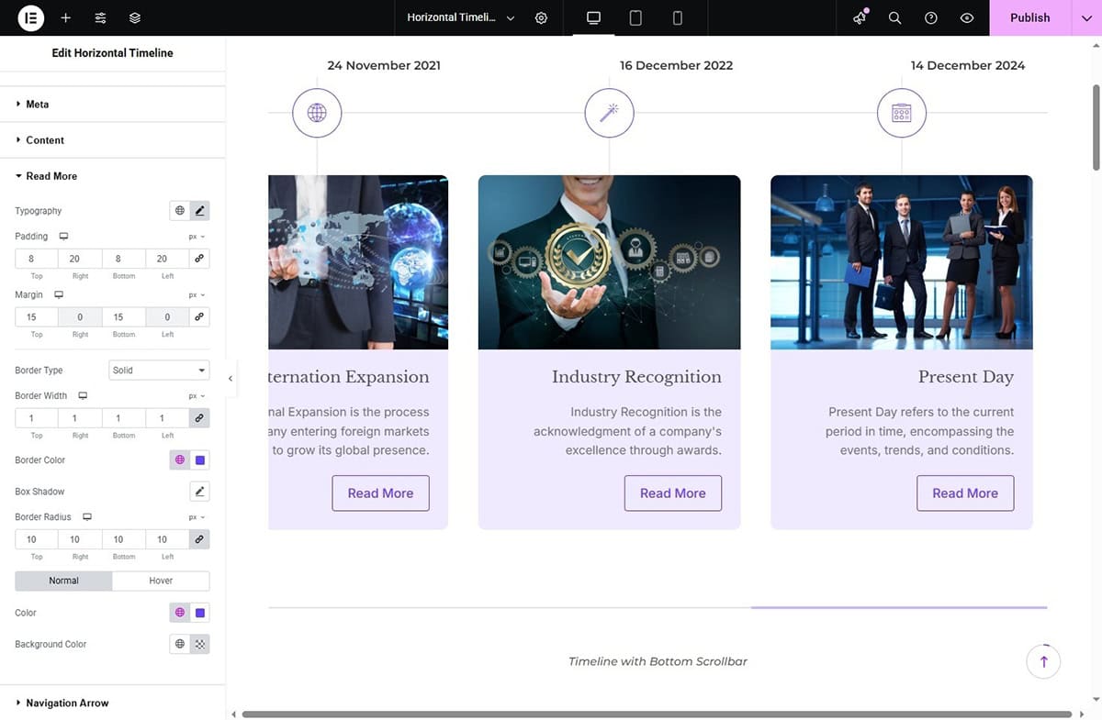Click Read More in Industry Recognition card

click(x=673, y=493)
